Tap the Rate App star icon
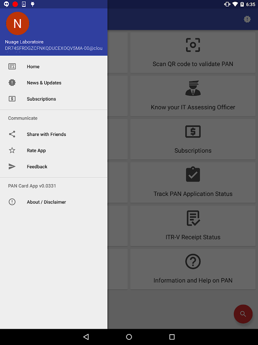 tap(12, 151)
